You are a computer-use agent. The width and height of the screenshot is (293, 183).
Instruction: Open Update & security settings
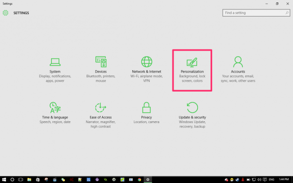click(192, 115)
